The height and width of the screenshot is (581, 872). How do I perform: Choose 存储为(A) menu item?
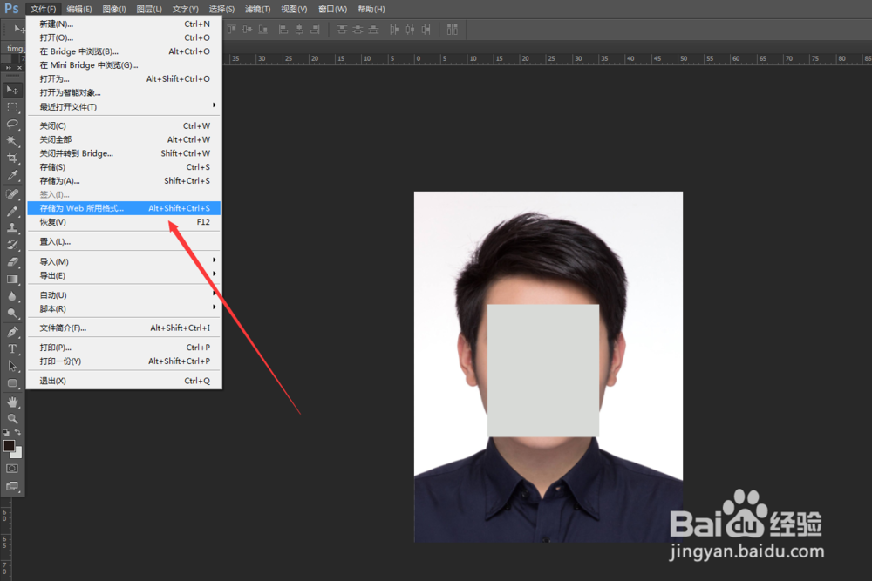point(124,180)
